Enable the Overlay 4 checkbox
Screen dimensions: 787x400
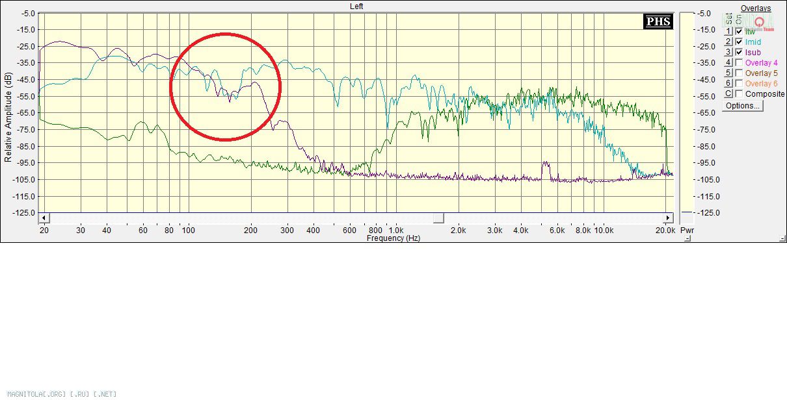click(739, 62)
